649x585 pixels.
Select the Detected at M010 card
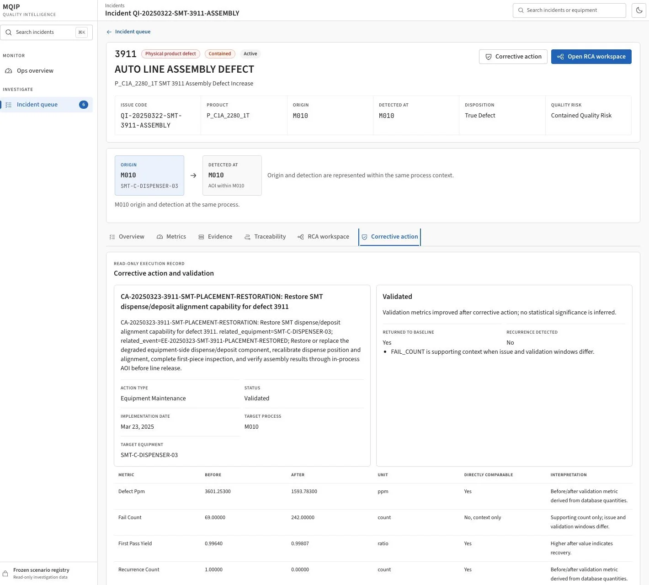[x=232, y=175]
